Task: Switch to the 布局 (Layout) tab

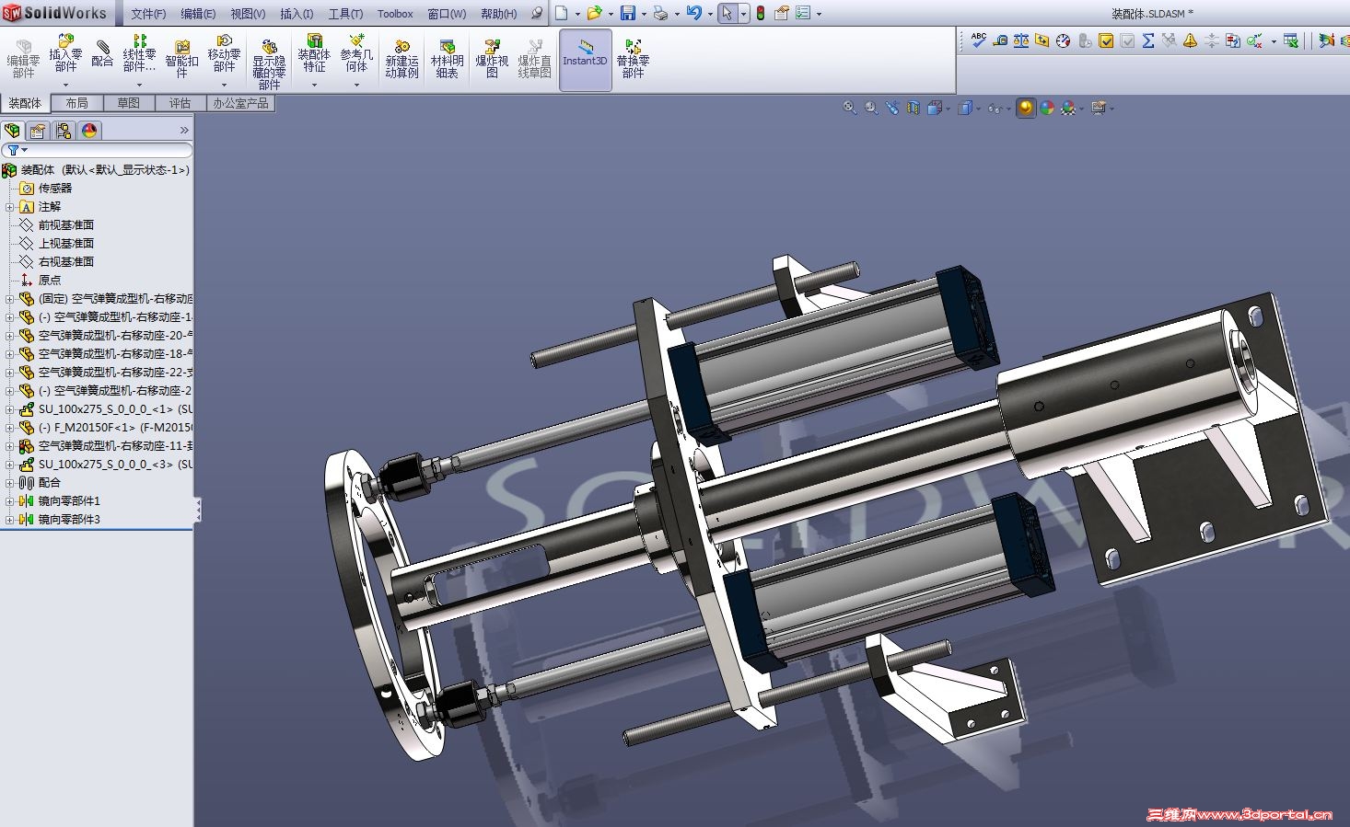Action: pyautogui.click(x=76, y=103)
